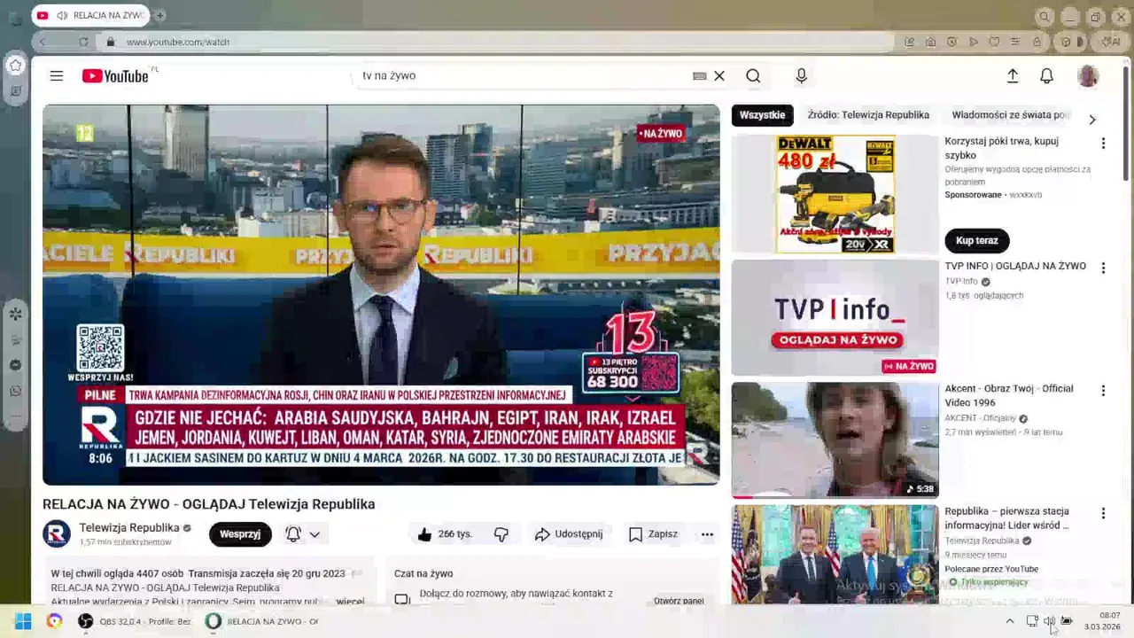
Task: Go back in the browser
Action: pyautogui.click(x=43, y=42)
